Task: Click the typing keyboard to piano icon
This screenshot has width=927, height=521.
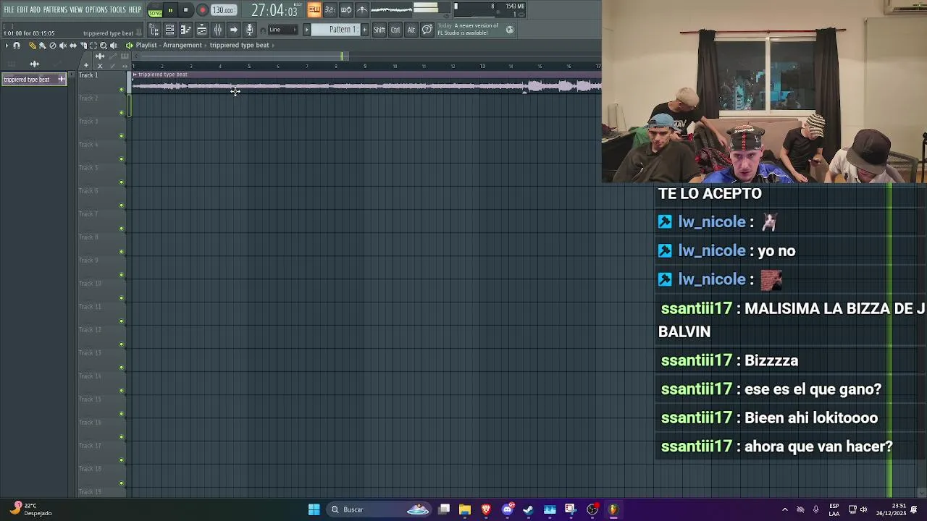Action: pyautogui.click(x=314, y=9)
